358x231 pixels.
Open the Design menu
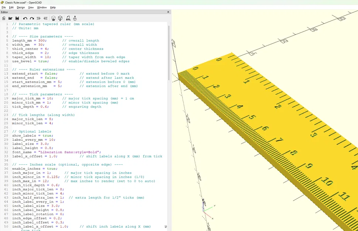21,7
